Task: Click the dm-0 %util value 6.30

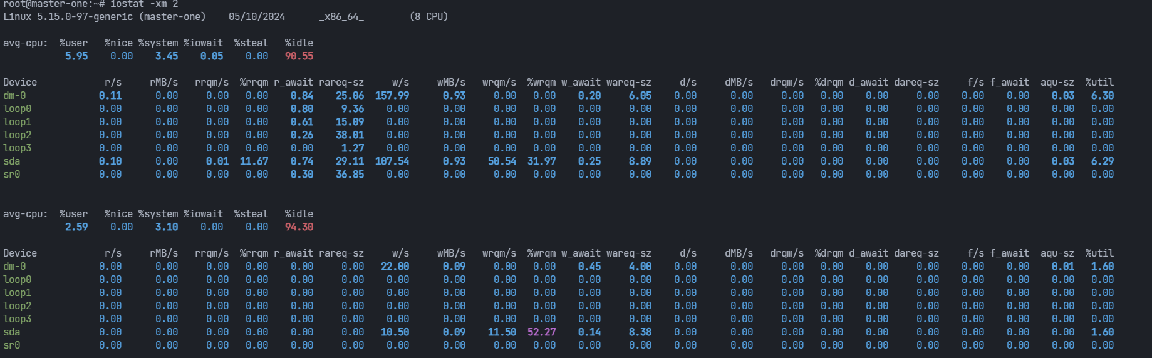Action: (1103, 96)
